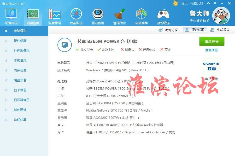Click the ALC887 sound card value
The height and width of the screenshot is (156, 235).
click(125, 125)
